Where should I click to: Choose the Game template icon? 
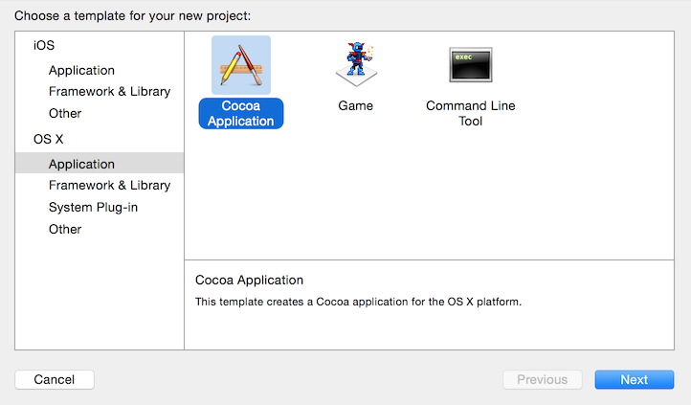tap(355, 65)
